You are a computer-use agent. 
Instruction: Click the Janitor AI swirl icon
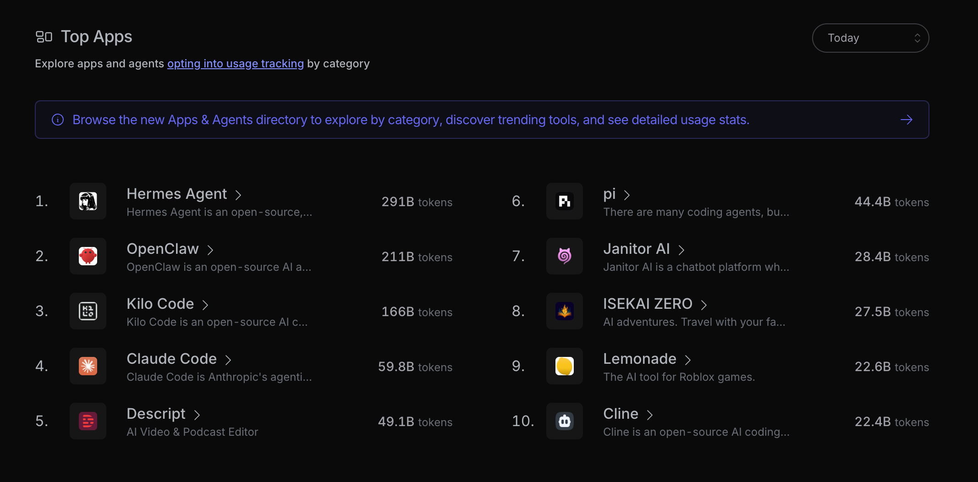pyautogui.click(x=565, y=256)
